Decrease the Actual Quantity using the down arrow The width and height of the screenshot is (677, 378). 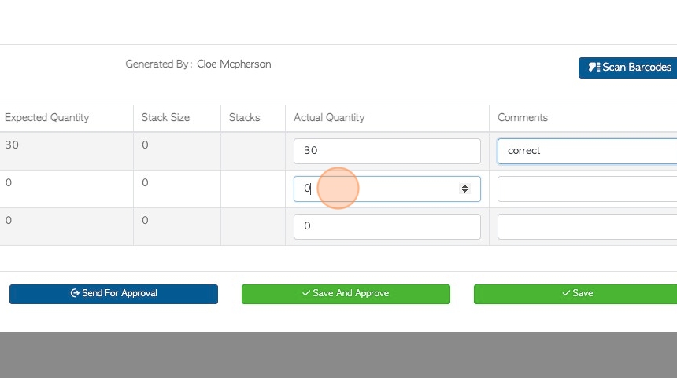coord(464,191)
